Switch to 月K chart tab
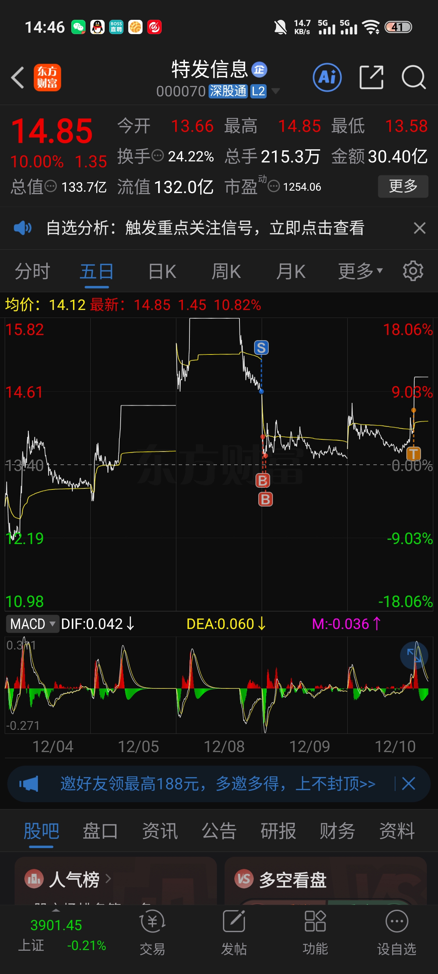This screenshot has width=438, height=974. [x=291, y=271]
